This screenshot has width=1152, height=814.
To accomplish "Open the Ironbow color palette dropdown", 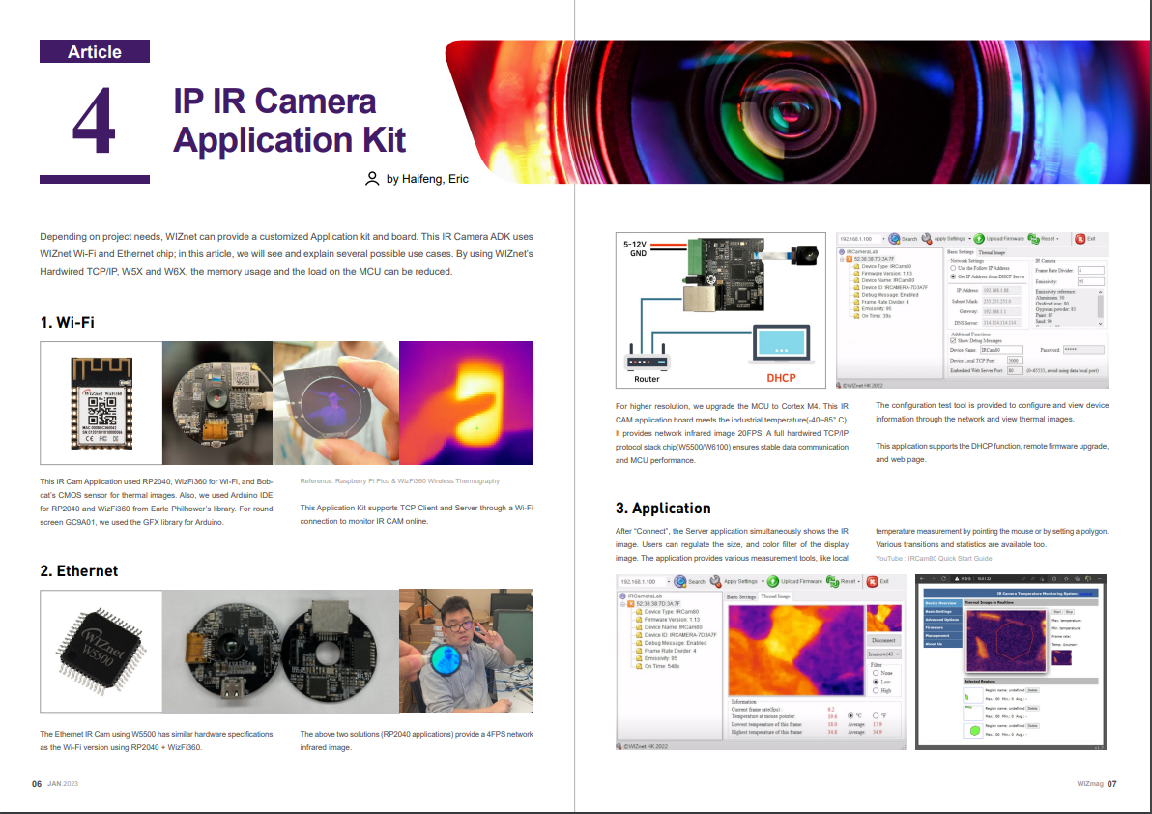I will (884, 654).
